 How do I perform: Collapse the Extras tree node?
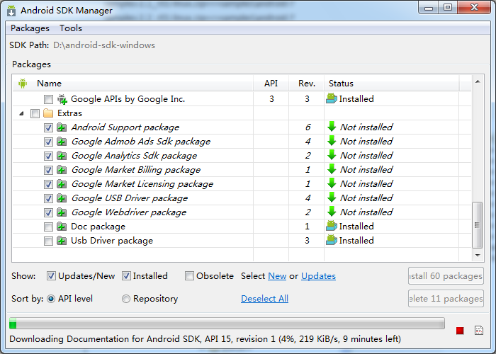[21, 113]
